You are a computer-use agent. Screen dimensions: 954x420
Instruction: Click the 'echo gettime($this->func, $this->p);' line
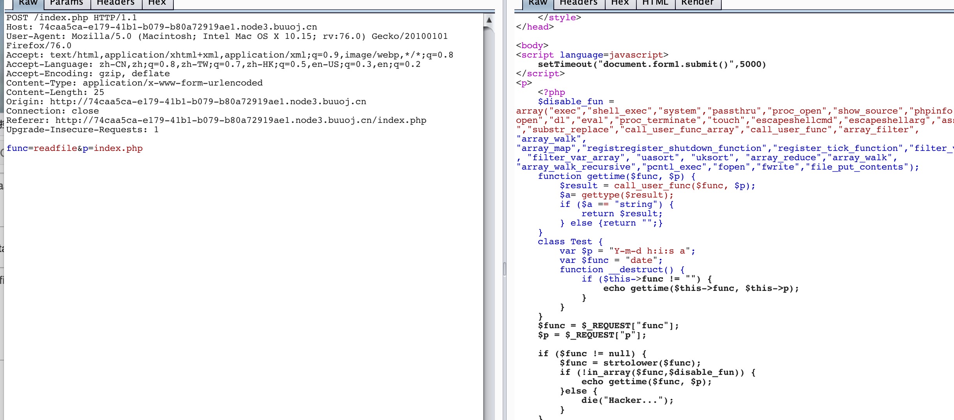point(701,289)
